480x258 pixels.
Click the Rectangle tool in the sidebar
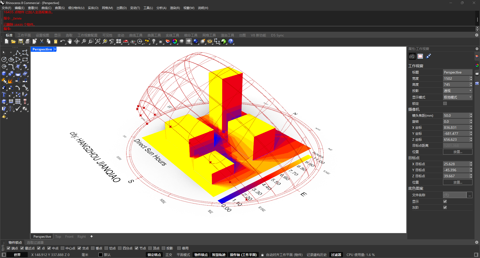(x=25, y=59)
